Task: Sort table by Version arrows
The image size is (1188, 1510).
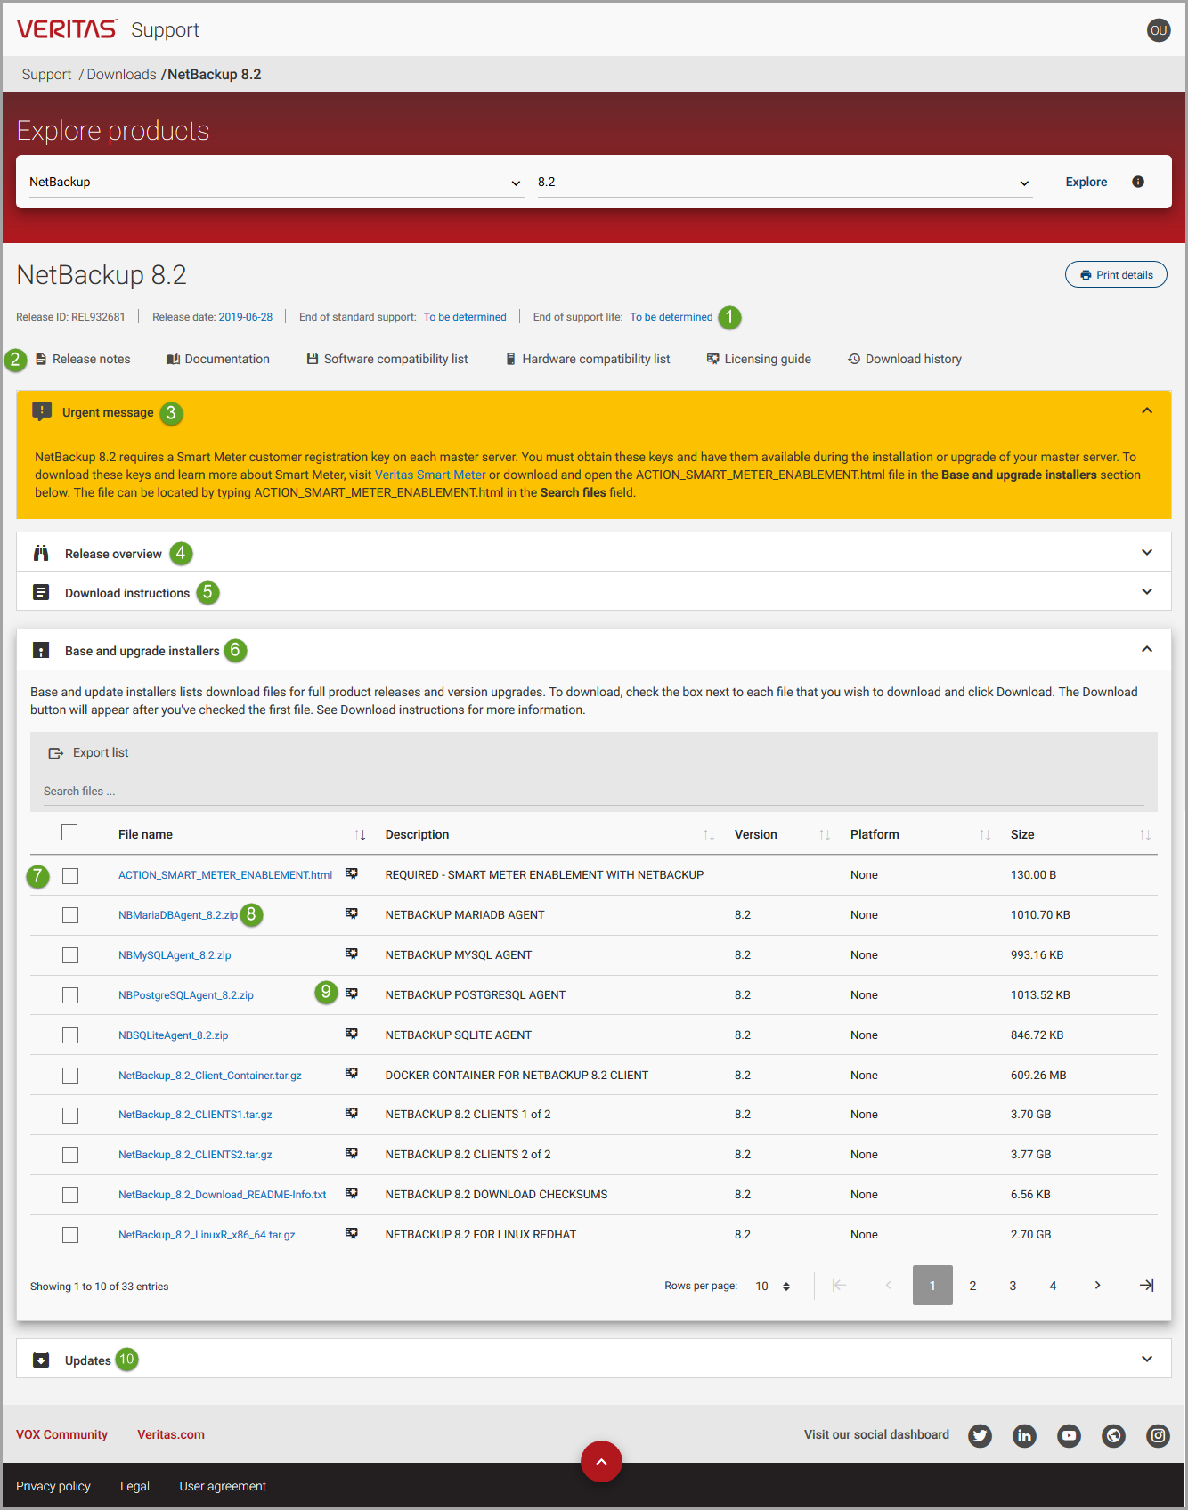Action: 825,835
